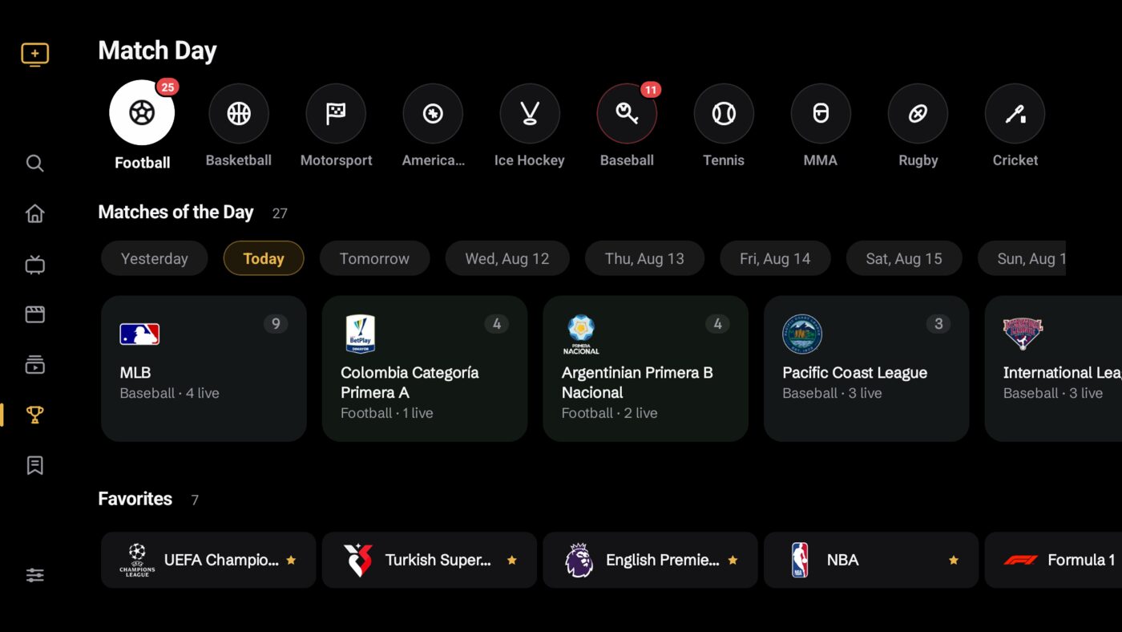1122x632 pixels.
Task: Open Movies clapperboard sidebar icon
Action: [34, 314]
